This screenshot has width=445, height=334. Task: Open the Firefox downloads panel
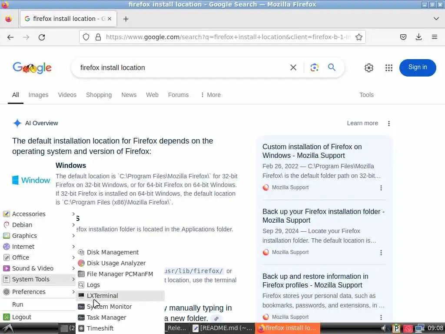(418, 37)
